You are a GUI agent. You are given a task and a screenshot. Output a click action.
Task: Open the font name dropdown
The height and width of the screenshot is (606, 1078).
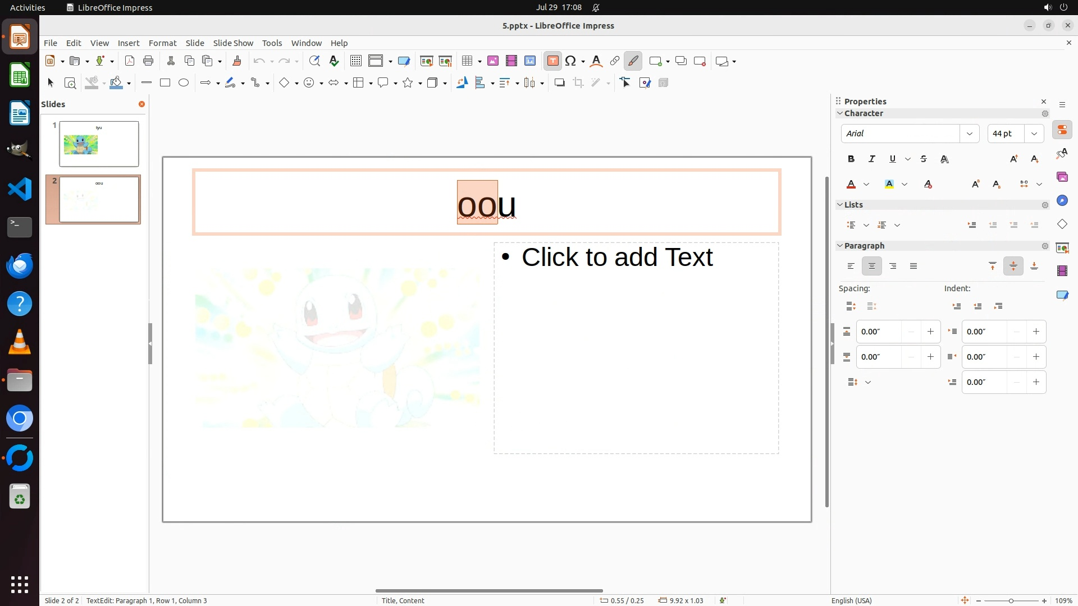969,134
